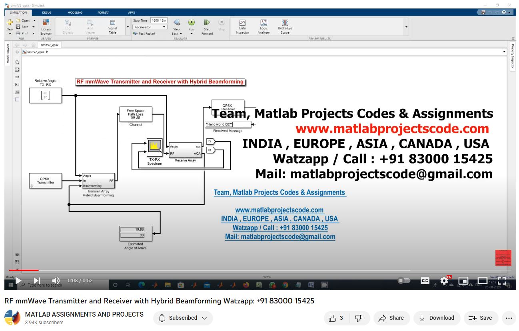The height and width of the screenshot is (331, 519).
Task: Click the TX-RX Spectrum block
Action: coord(154,146)
